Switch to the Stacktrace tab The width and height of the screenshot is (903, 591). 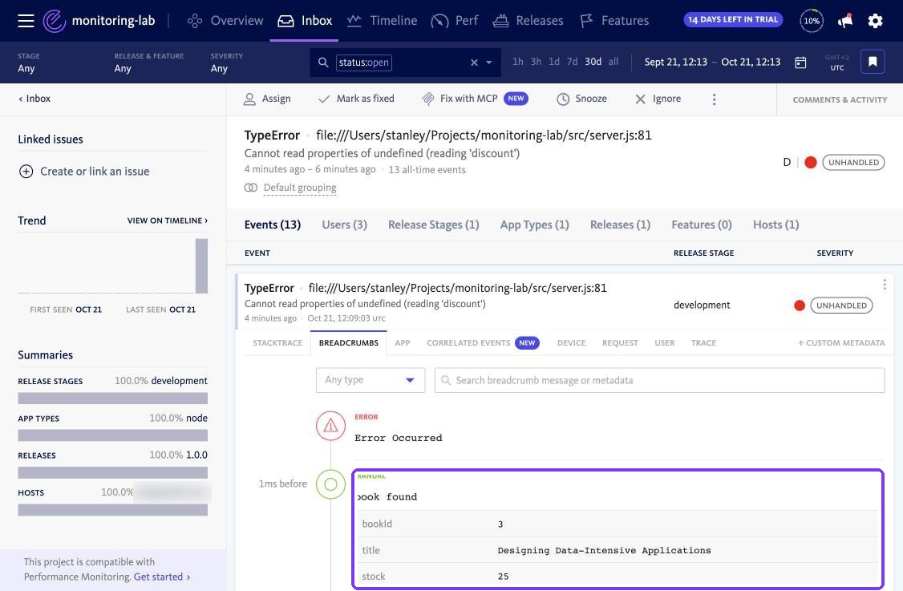click(277, 342)
